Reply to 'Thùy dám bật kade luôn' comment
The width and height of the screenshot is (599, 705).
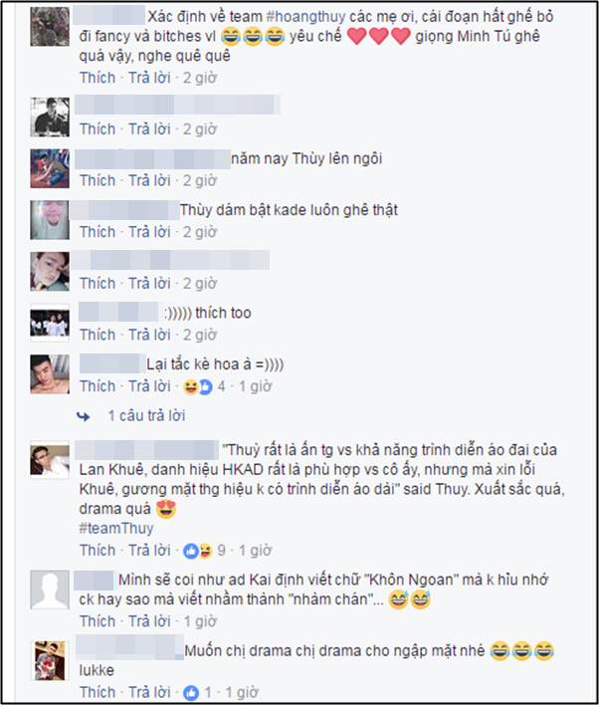point(149,232)
